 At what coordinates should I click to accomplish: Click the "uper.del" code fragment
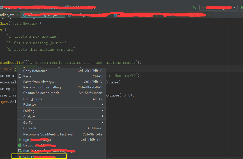pos(8,102)
